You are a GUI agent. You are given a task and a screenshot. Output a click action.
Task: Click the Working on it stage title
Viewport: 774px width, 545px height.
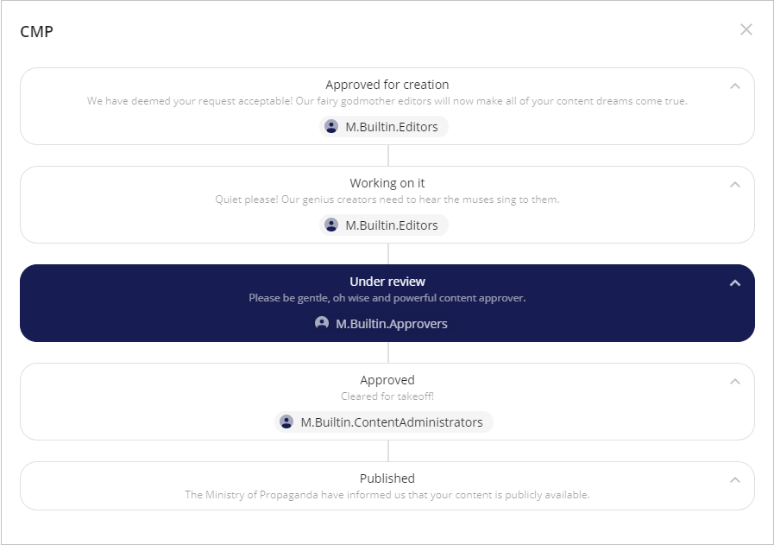coord(387,182)
